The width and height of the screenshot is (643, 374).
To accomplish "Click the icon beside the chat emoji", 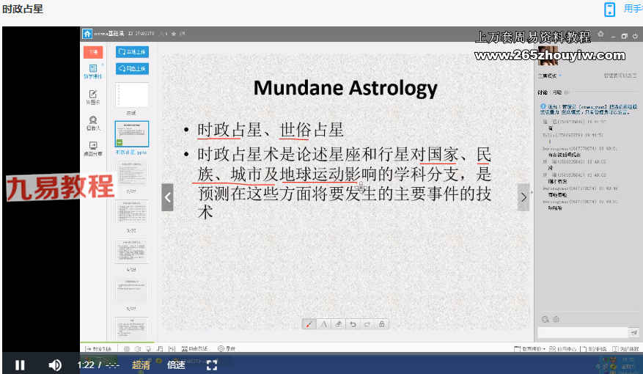I will [x=556, y=319].
